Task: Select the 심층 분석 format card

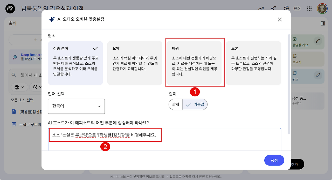Action: tap(75, 63)
